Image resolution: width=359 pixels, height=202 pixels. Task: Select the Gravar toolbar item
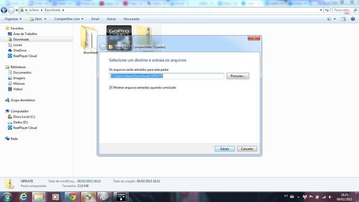[111, 19]
